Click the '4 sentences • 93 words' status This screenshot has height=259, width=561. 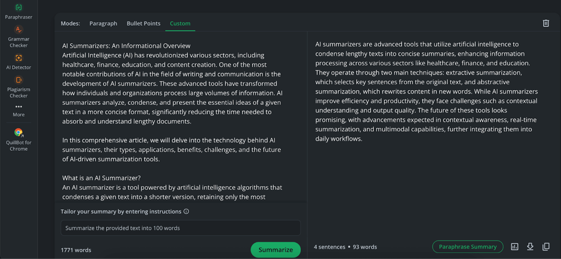click(345, 247)
